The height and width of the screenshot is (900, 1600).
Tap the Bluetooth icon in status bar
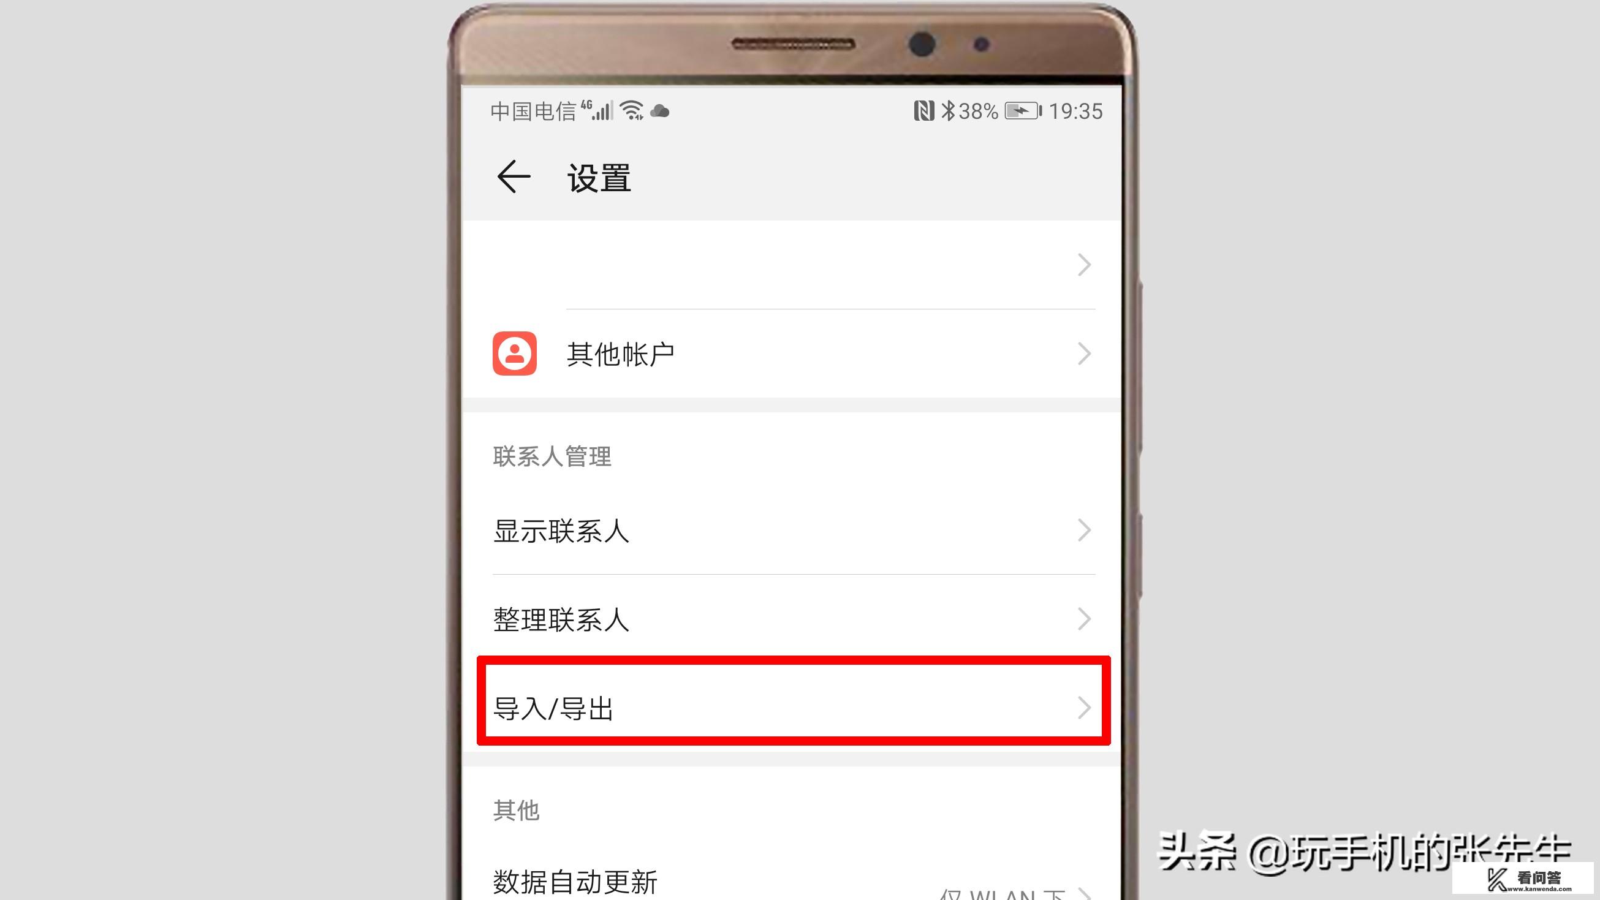[952, 110]
